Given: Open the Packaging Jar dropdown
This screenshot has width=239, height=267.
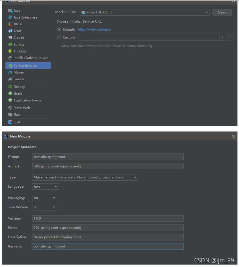Looking at the screenshot, I should tap(45, 198).
